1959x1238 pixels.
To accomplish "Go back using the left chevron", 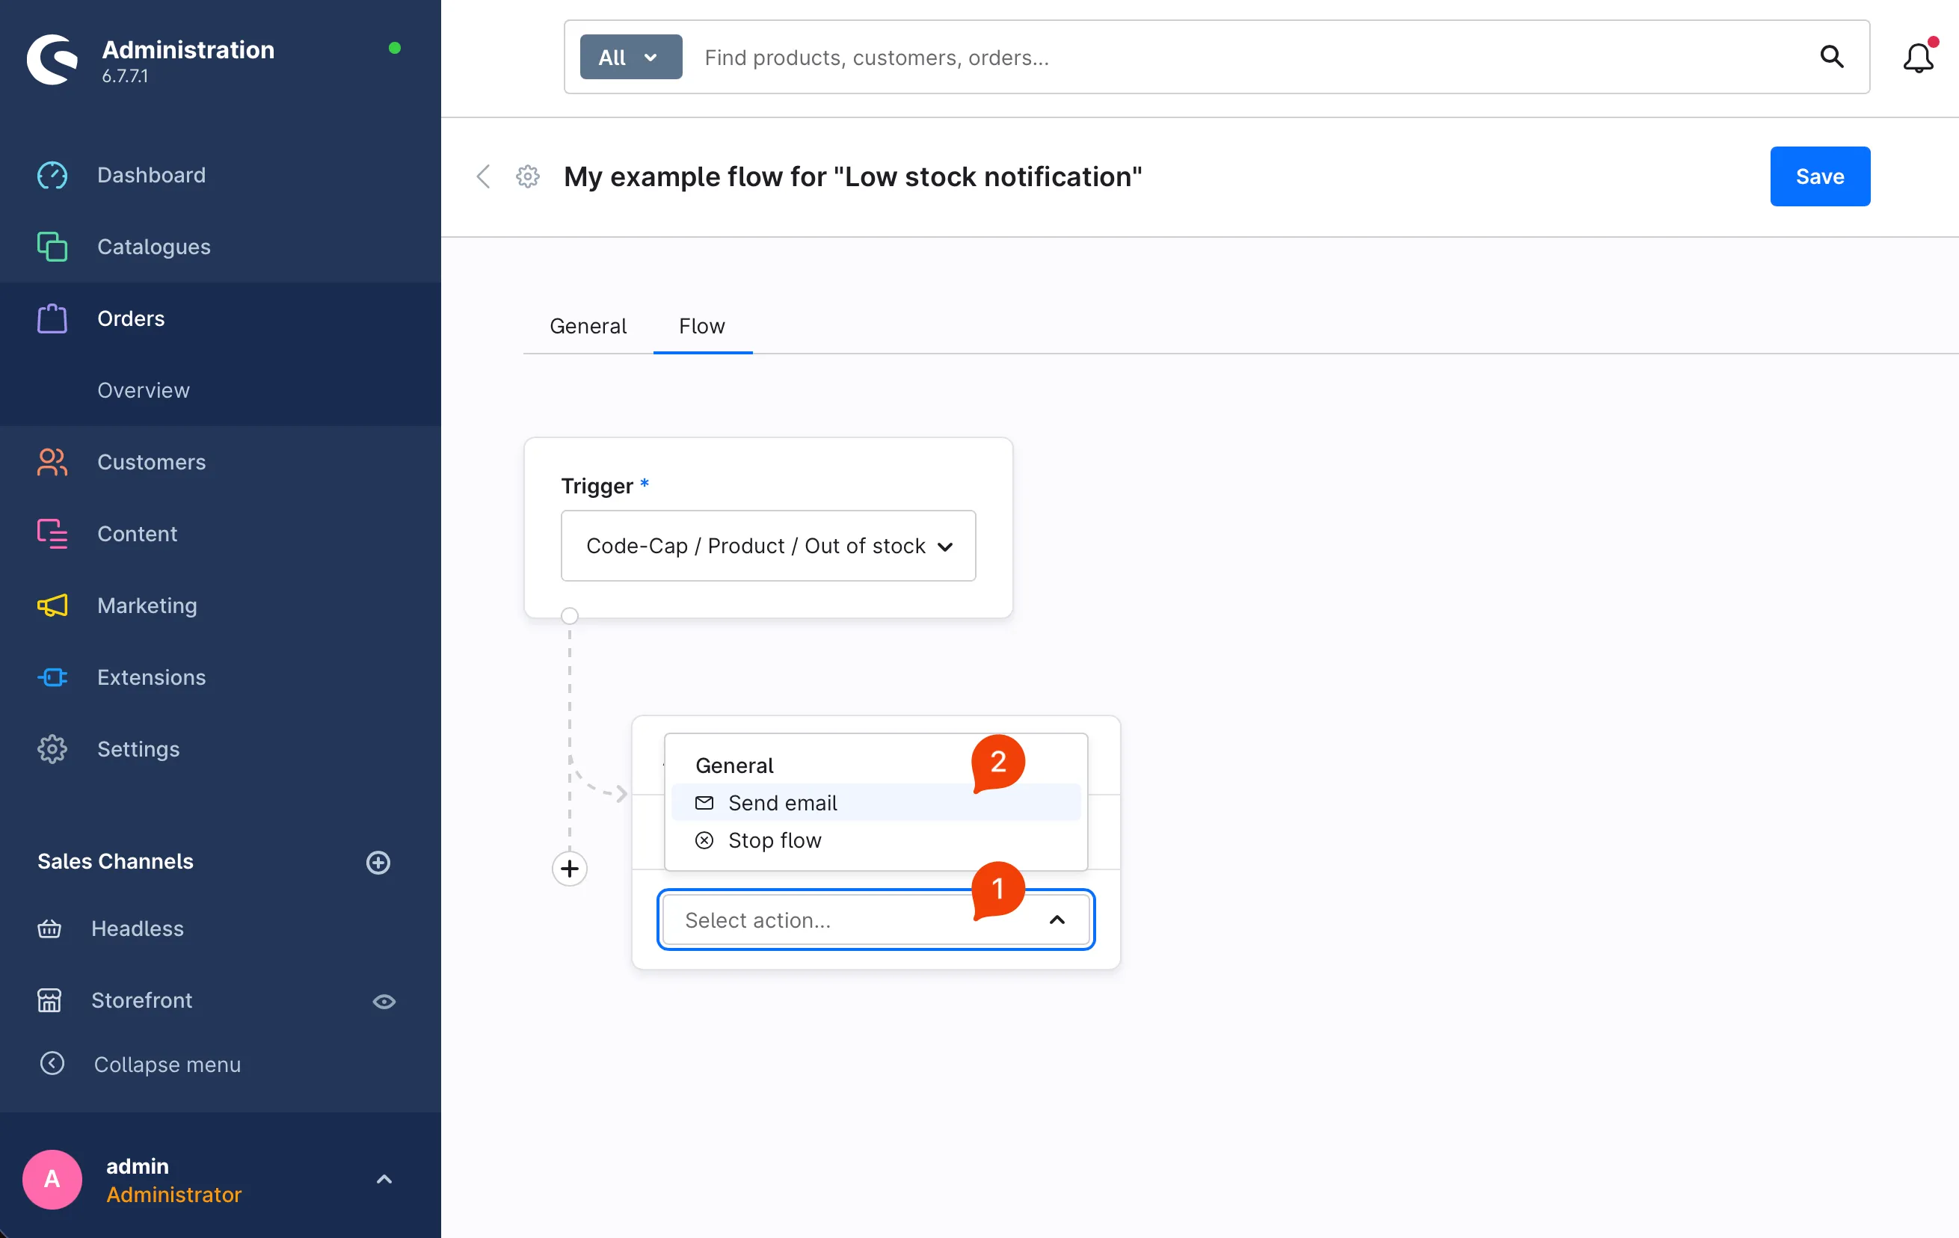I will (x=483, y=176).
